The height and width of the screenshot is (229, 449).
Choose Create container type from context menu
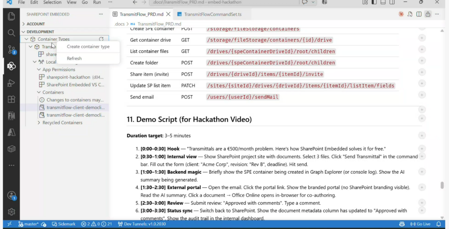point(88,47)
